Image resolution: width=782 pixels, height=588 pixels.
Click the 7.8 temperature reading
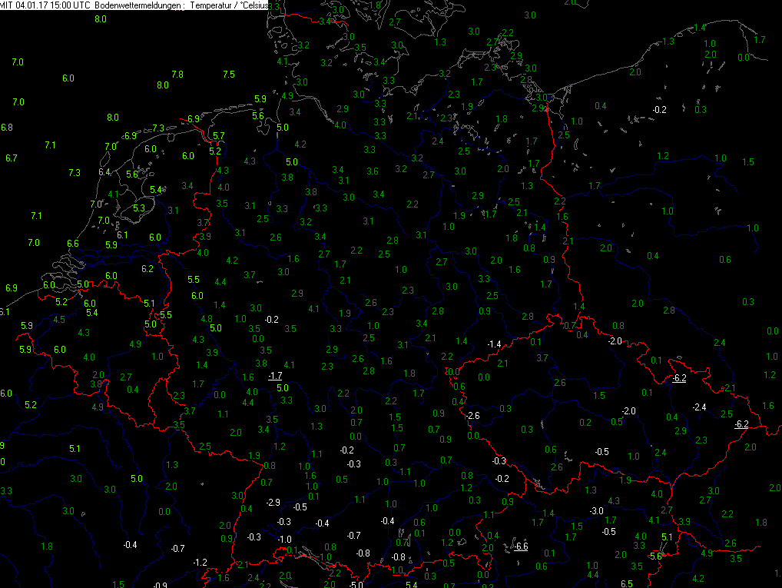177,75
